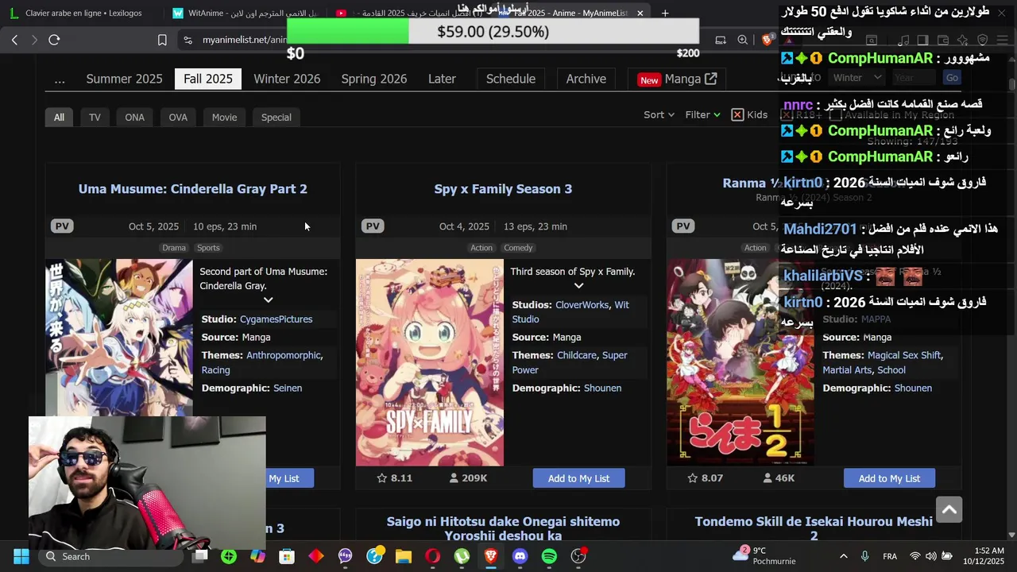Open the Brave Shields lion icon
This screenshot has width=1017, height=572.
[x=767, y=40]
